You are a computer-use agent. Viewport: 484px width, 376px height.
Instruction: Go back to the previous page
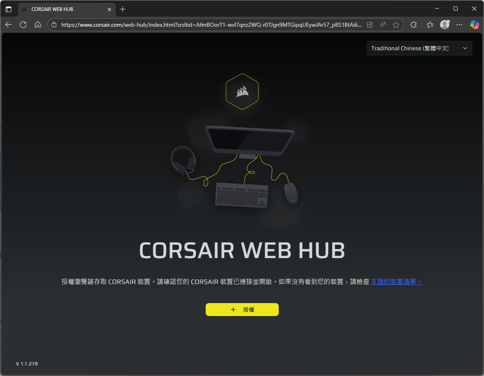pos(9,25)
